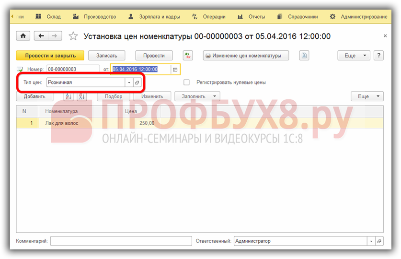Click Добавить to add a row

[34, 96]
